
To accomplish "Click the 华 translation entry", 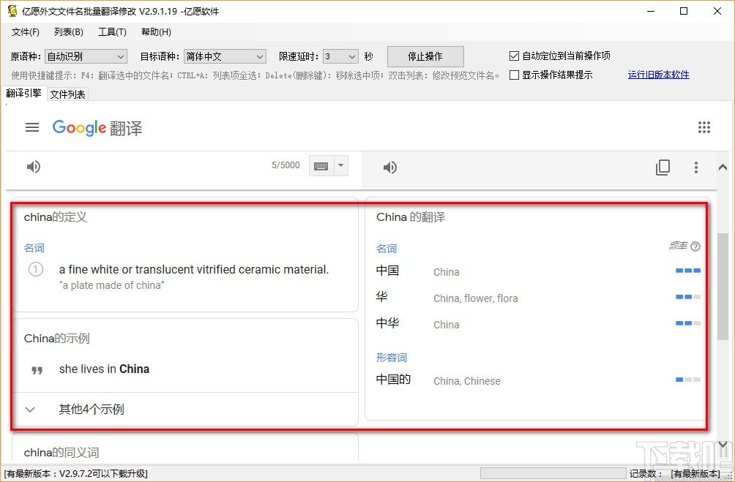I will [x=382, y=296].
